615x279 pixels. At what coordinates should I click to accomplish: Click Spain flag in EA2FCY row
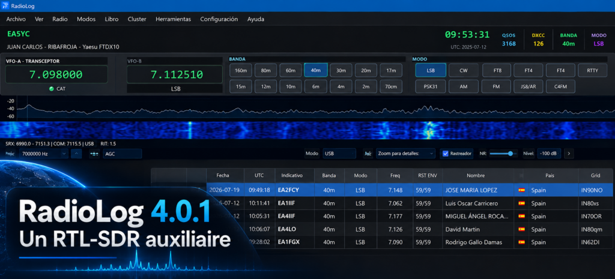point(522,190)
